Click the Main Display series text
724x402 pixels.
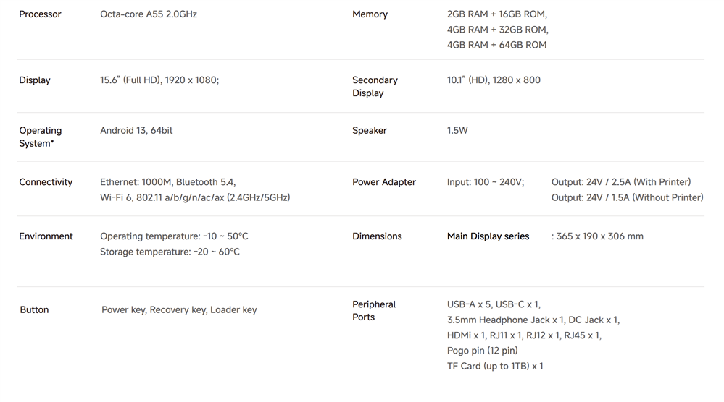[x=488, y=236]
